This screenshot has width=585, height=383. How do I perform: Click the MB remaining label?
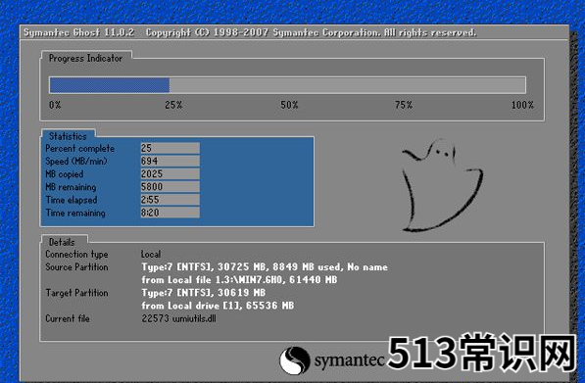point(71,187)
